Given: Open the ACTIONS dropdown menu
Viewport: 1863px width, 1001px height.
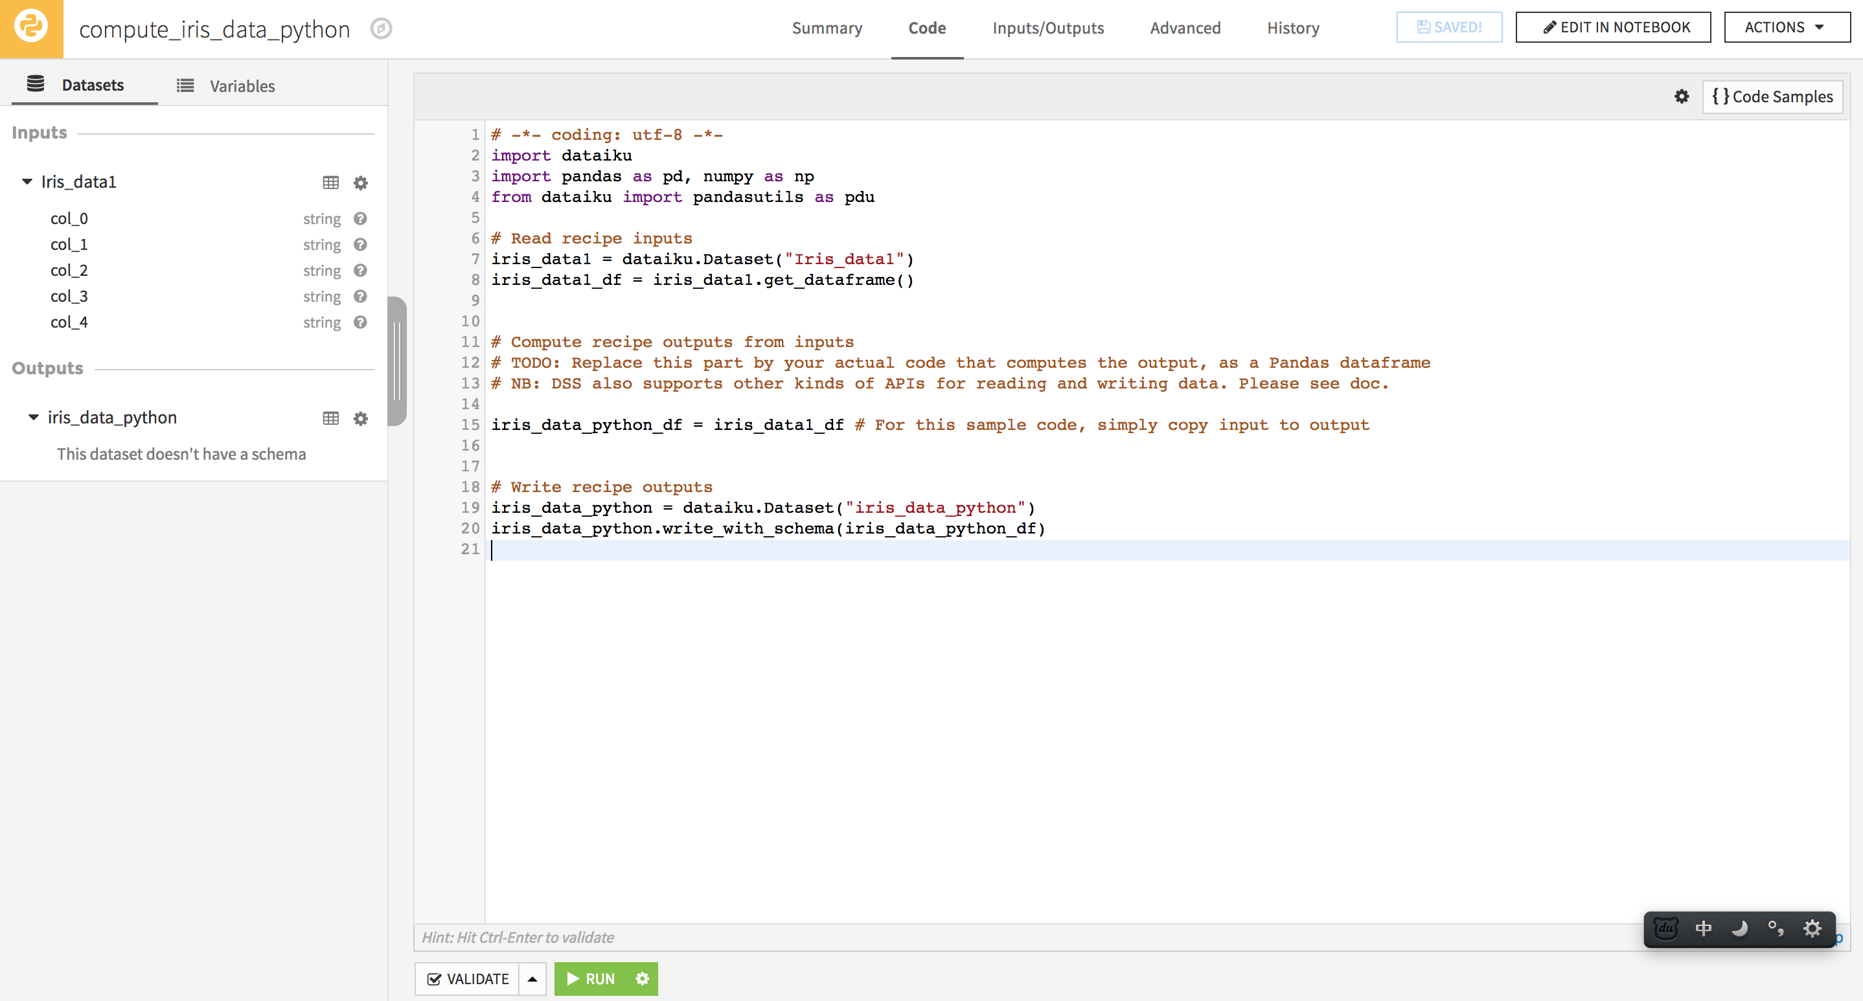Looking at the screenshot, I should coord(1786,27).
